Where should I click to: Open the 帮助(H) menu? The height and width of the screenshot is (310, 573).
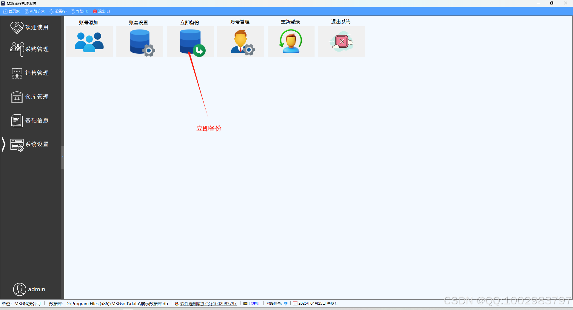tap(80, 11)
